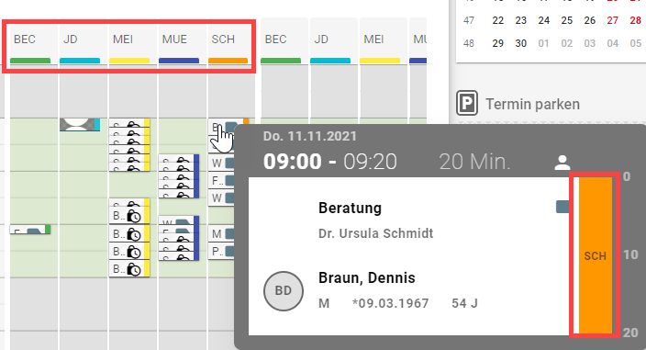Select the first BEC column header

pyautogui.click(x=30, y=44)
